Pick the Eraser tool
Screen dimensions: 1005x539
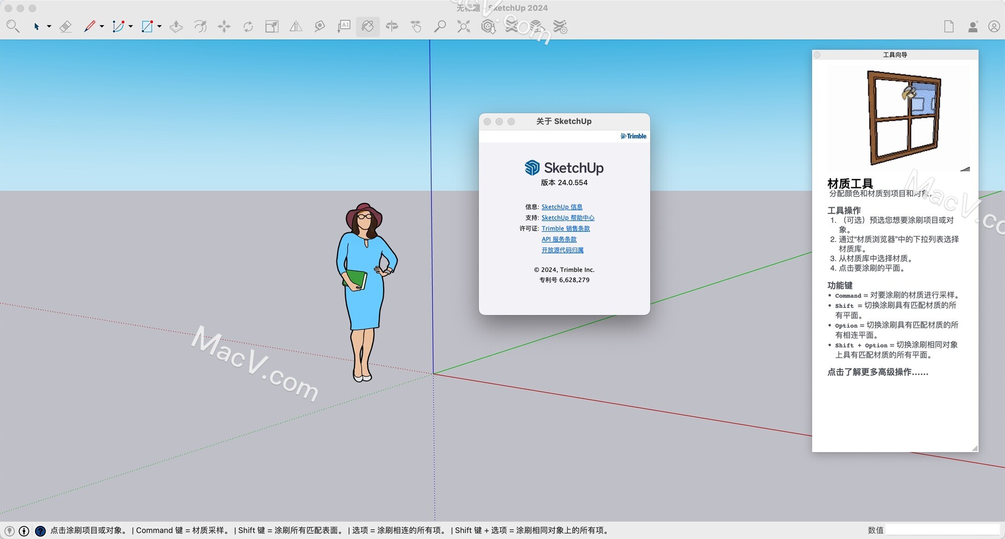coord(65,26)
